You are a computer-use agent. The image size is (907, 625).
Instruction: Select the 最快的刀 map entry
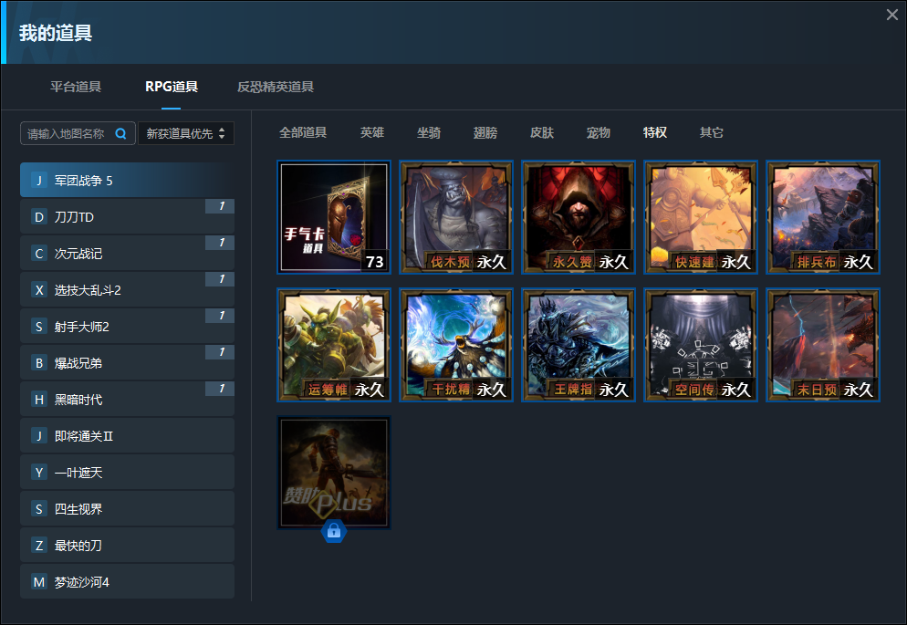127,545
